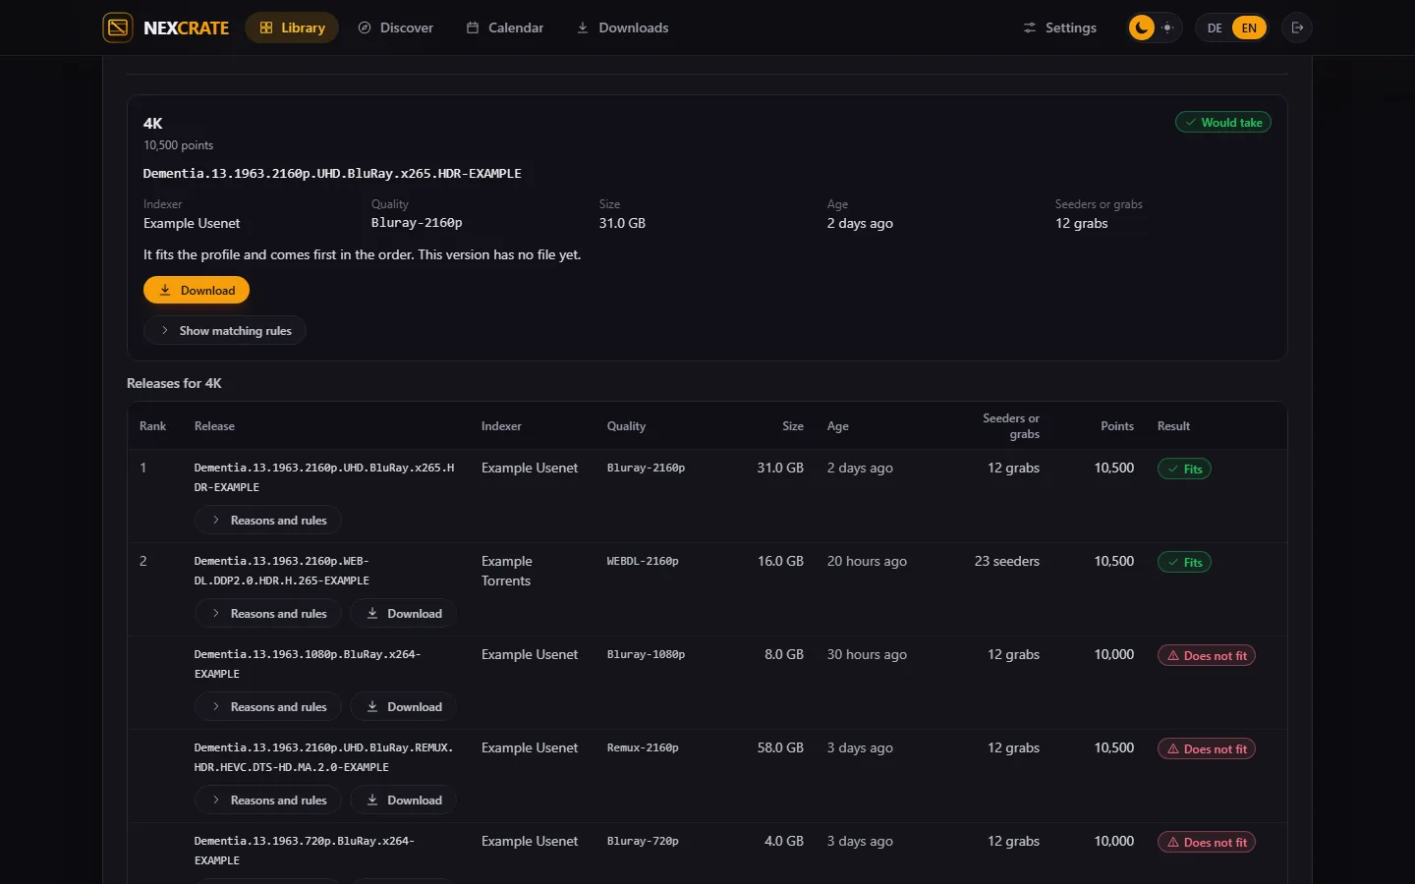1415x884 pixels.
Task: Click the Calendar icon in the nav
Action: point(473,28)
